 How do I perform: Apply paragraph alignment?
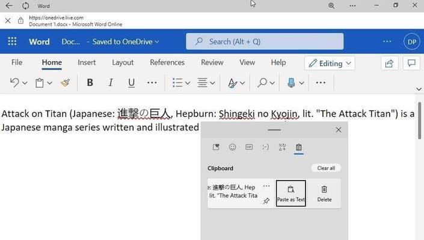tap(202, 83)
